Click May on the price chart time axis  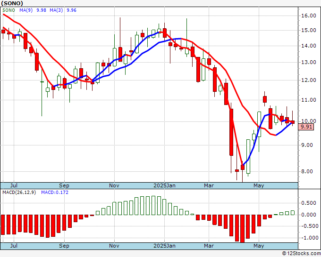tap(259, 185)
